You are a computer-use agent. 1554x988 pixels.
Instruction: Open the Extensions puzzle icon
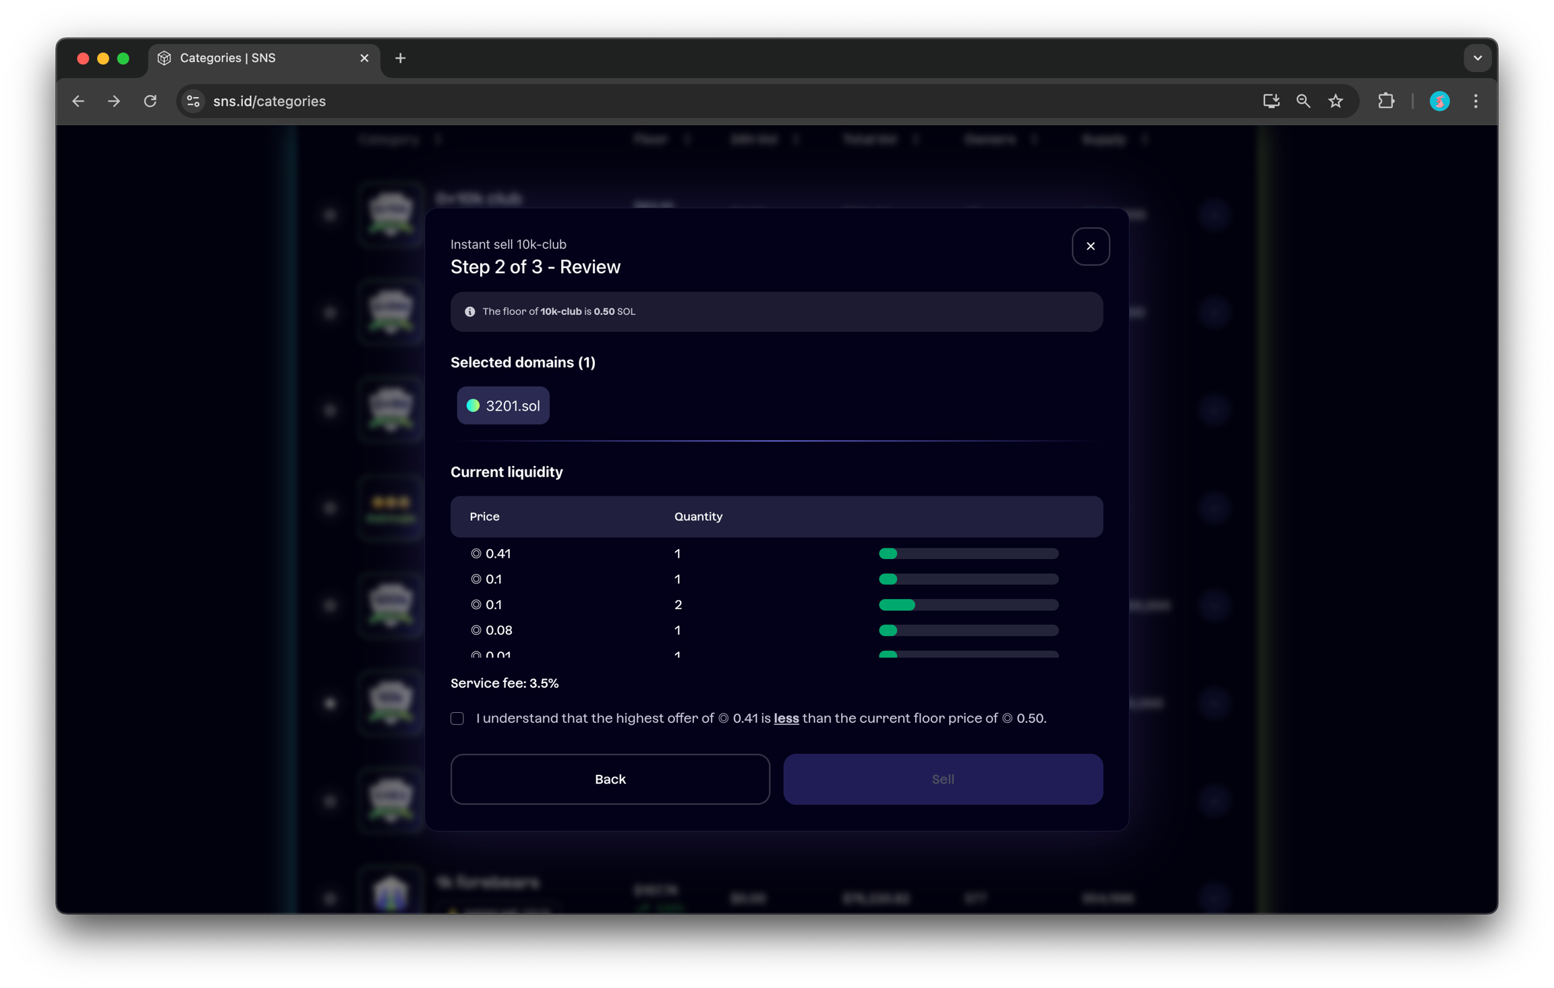pos(1385,101)
